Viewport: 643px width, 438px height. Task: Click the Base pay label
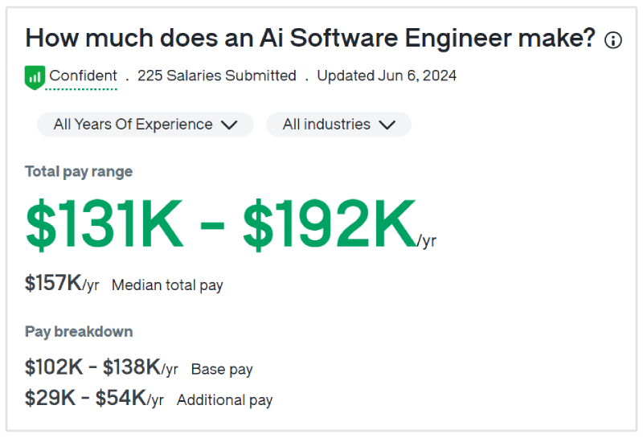click(x=222, y=370)
